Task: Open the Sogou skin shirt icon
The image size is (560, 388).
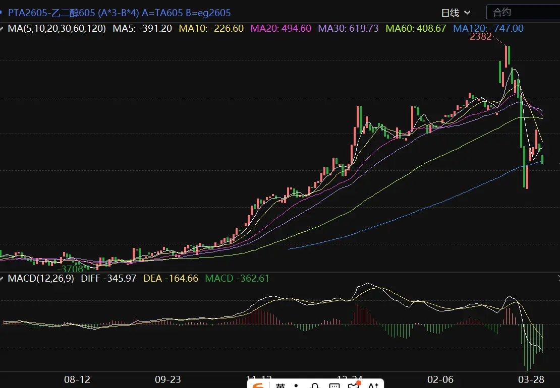Action: [353, 386]
